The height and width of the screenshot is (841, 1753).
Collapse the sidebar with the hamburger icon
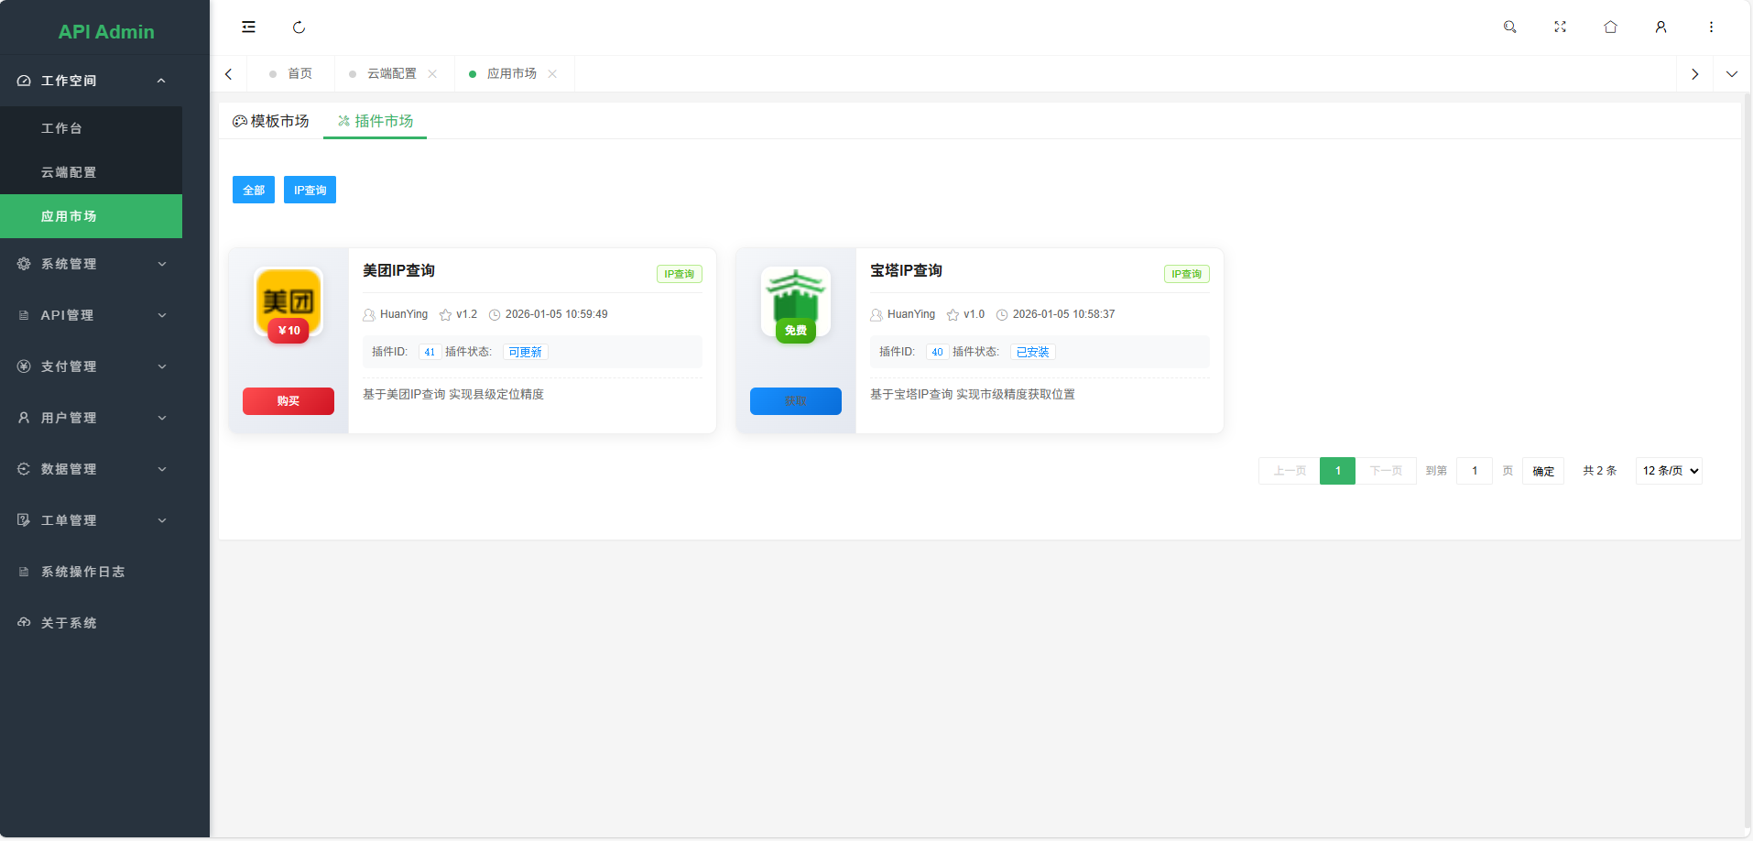248,27
